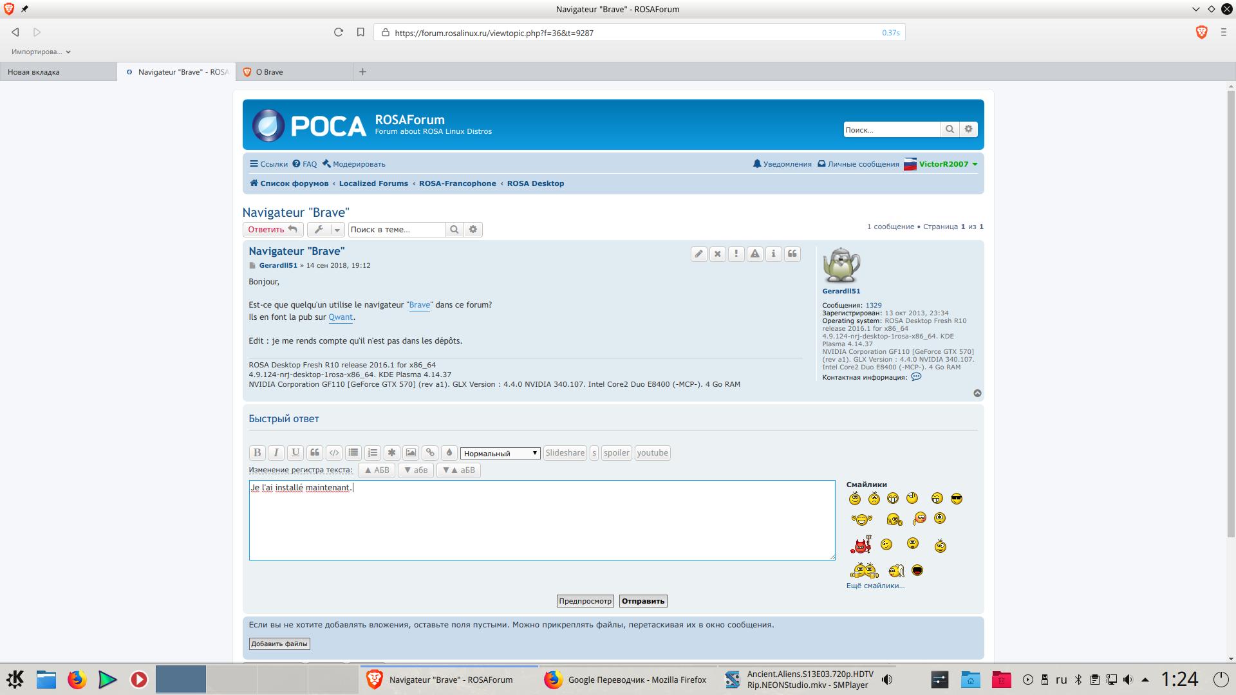1236x695 pixels.
Task: Insert a URL link tag
Action: tap(430, 452)
